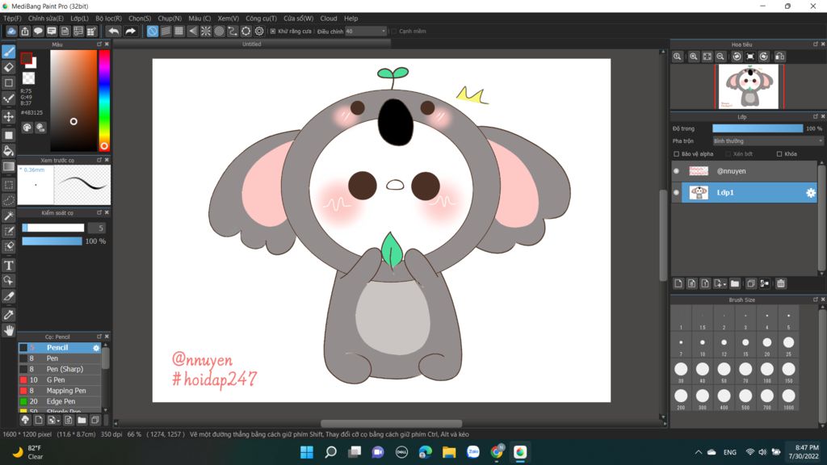827x465 pixels.
Task: Adjust the rainbow hue slider
Action: tap(104, 100)
